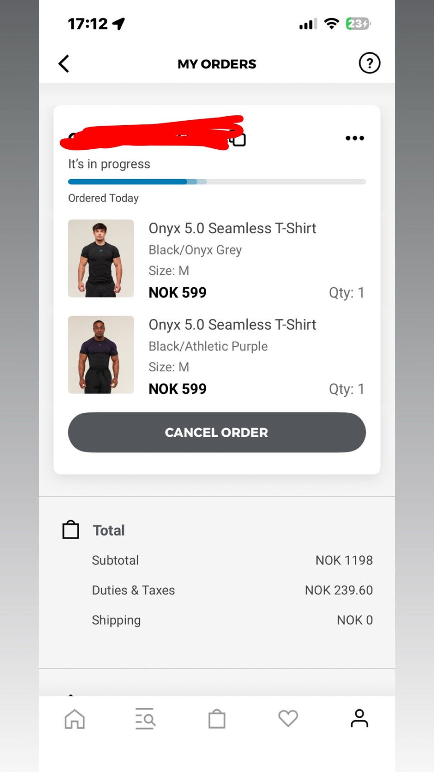This screenshot has width=434, height=772.
Task: Tap the order progress bar
Action: pos(217,182)
